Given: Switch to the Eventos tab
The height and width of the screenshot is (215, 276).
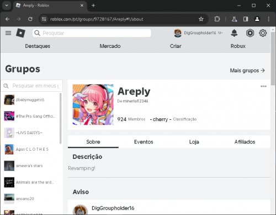Looking at the screenshot, I should (x=144, y=142).
